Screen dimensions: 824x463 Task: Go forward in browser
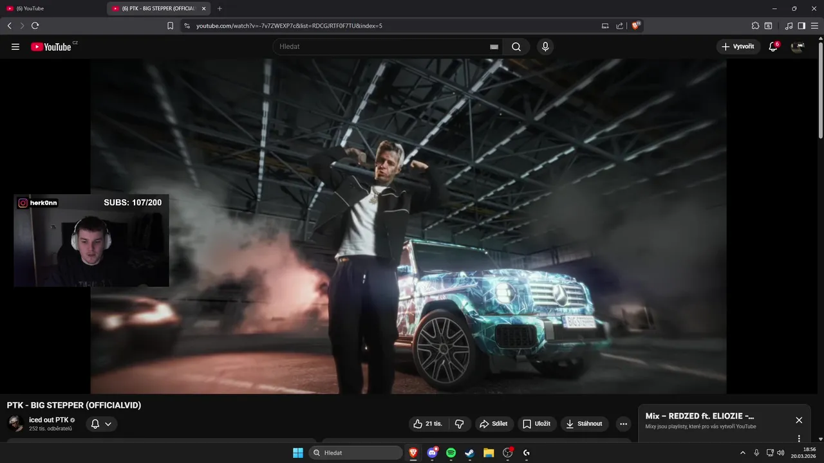click(x=22, y=26)
